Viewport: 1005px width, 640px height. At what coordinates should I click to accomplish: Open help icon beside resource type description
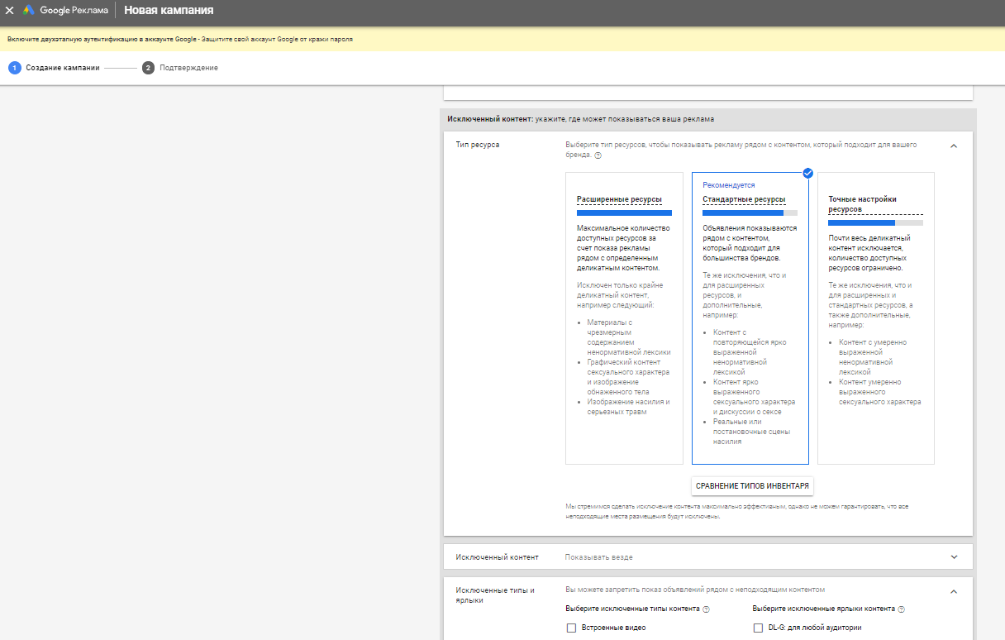click(x=598, y=155)
